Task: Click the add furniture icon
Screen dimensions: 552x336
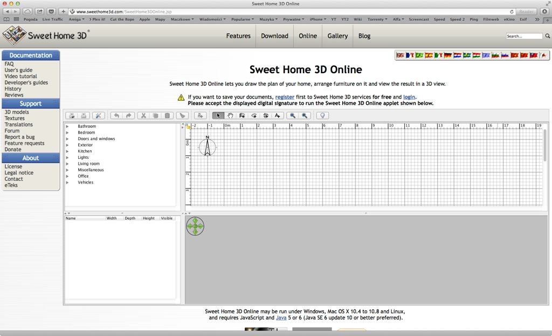Action: (x=200, y=116)
